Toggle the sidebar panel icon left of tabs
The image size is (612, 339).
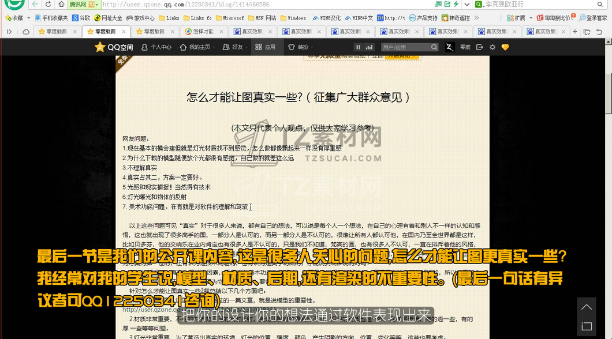[9, 32]
